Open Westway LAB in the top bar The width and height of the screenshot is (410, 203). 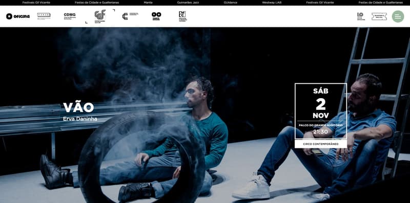tap(272, 3)
